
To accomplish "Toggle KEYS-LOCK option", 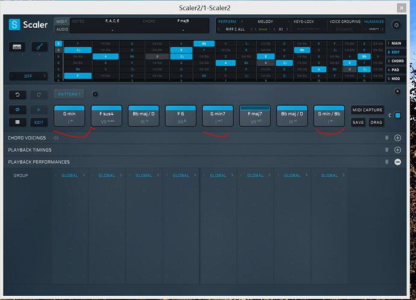I will tap(303, 22).
